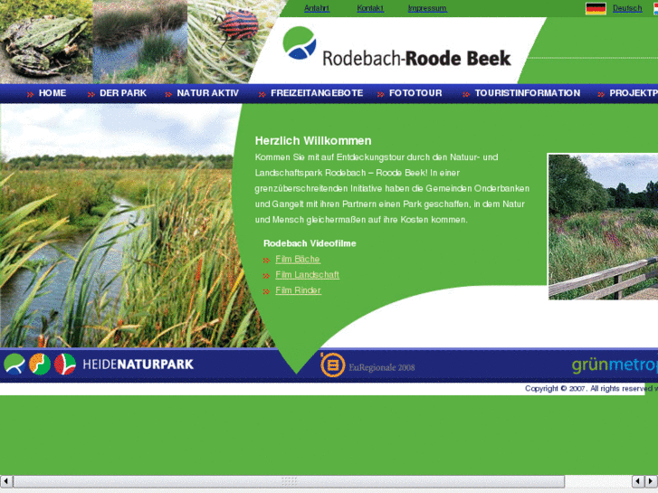Open the FREIZEITANGEBOTE menu
The height and width of the screenshot is (493, 658).
pyautogui.click(x=317, y=93)
